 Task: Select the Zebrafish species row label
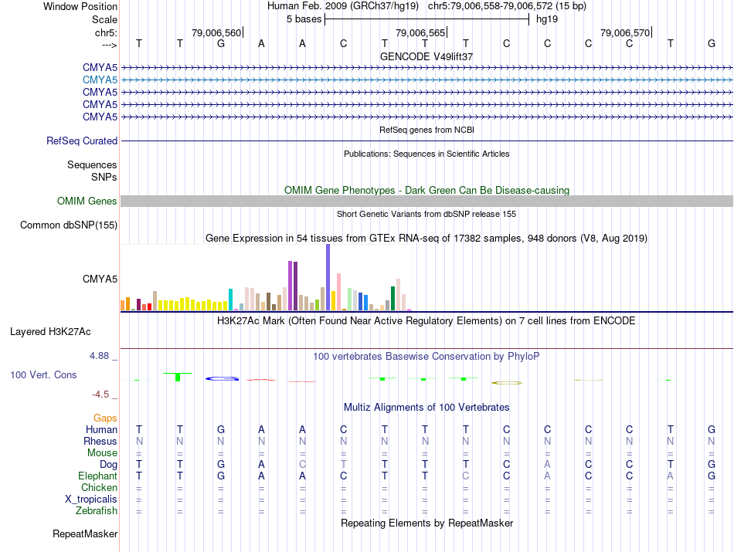click(x=97, y=511)
